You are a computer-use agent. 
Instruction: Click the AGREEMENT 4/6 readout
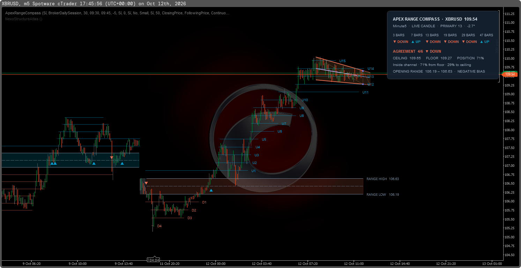coord(417,51)
